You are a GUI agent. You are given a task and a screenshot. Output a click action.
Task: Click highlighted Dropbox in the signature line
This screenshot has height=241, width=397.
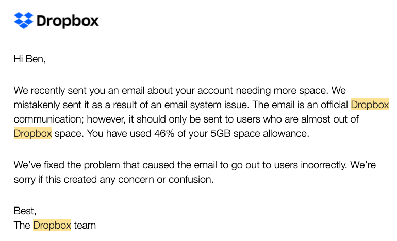[x=52, y=225]
